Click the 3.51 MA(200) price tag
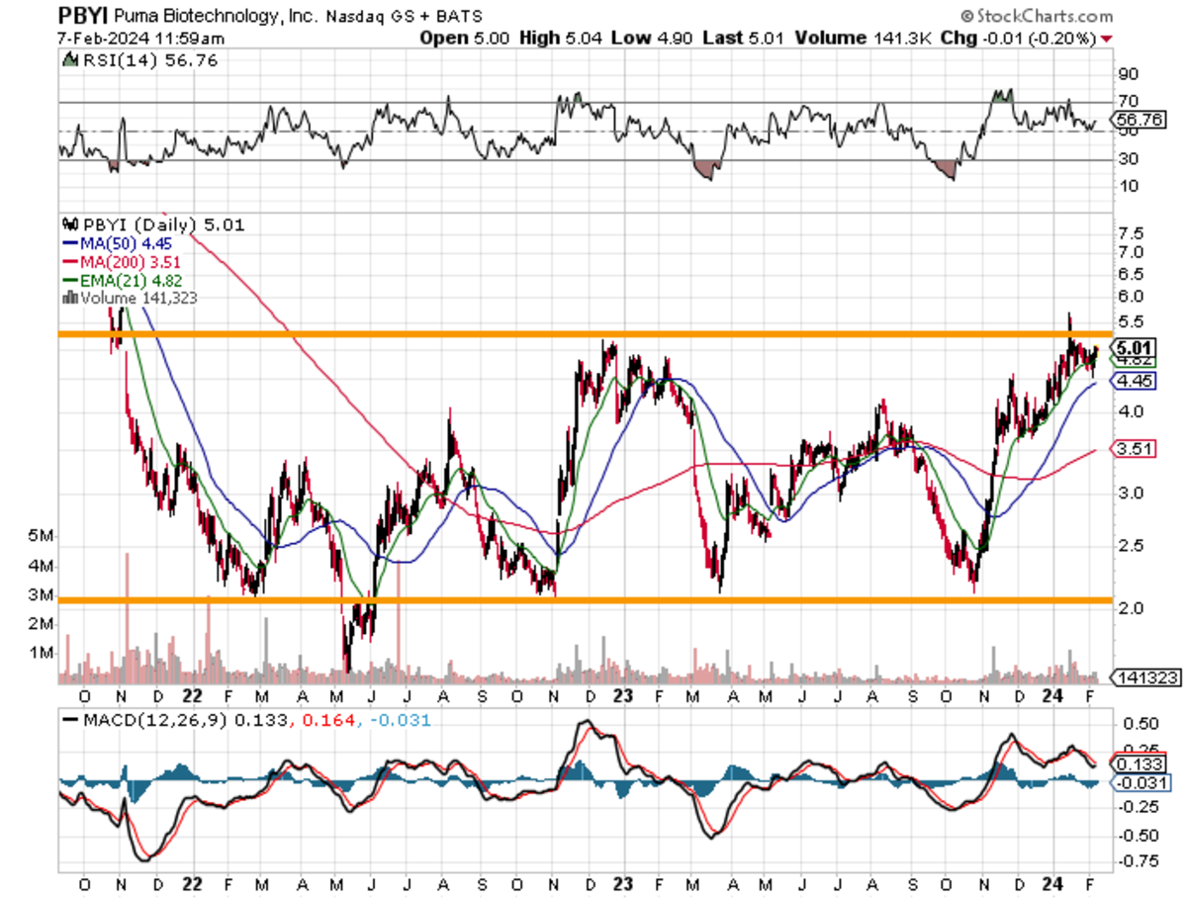This screenshot has width=1187, height=899. tap(1132, 450)
